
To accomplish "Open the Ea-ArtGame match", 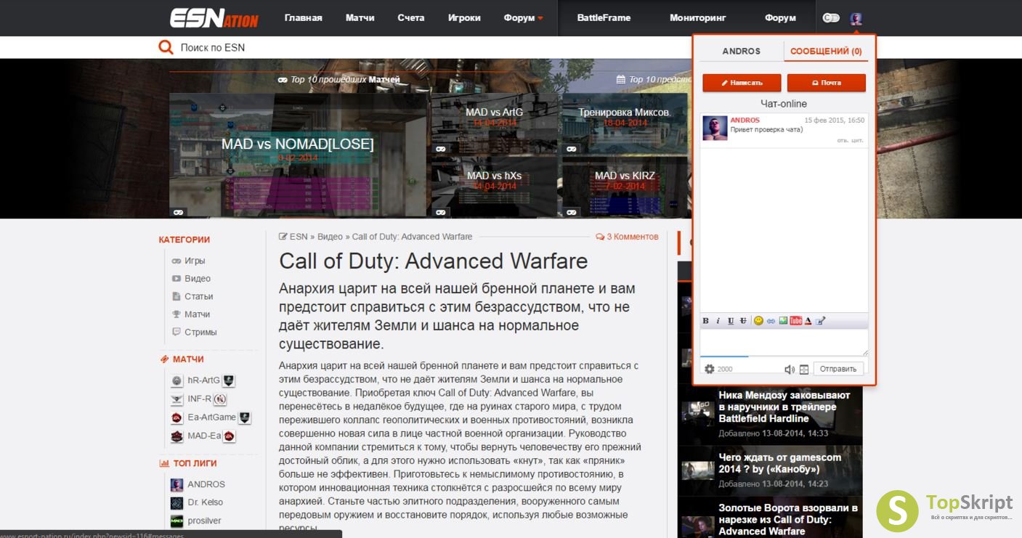I will click(211, 417).
